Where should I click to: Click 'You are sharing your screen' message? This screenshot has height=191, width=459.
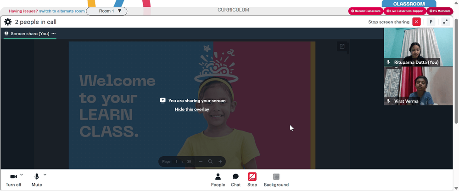point(197,101)
